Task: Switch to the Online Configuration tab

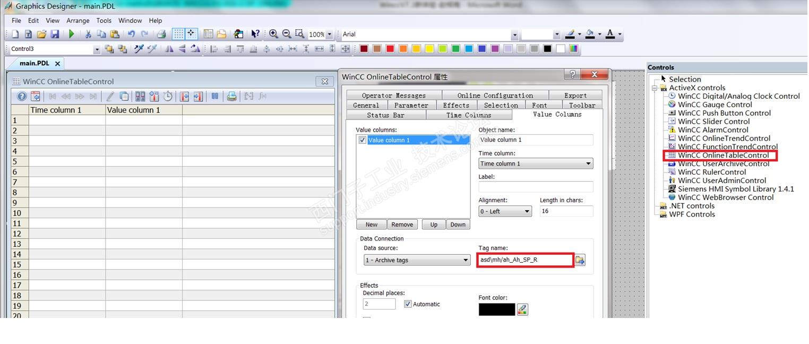Action: [x=495, y=96]
